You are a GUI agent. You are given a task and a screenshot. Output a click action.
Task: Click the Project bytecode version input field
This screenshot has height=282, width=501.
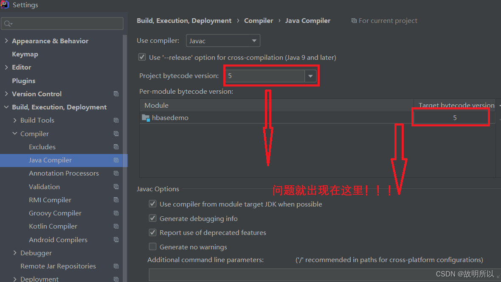265,76
